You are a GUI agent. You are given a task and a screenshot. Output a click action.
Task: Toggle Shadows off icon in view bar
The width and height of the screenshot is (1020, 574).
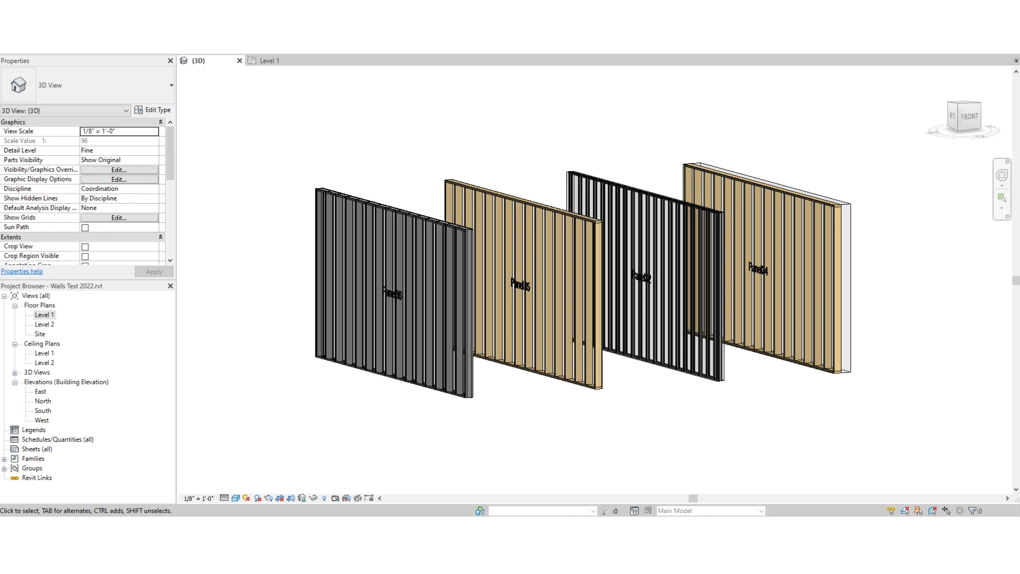click(x=258, y=498)
